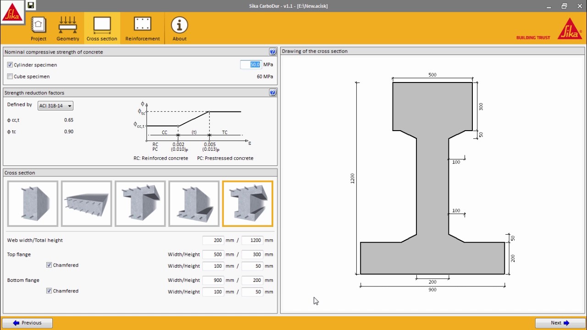This screenshot has height=330, width=587.
Task: Enable the Cube specimen checkbox
Action: 10,77
